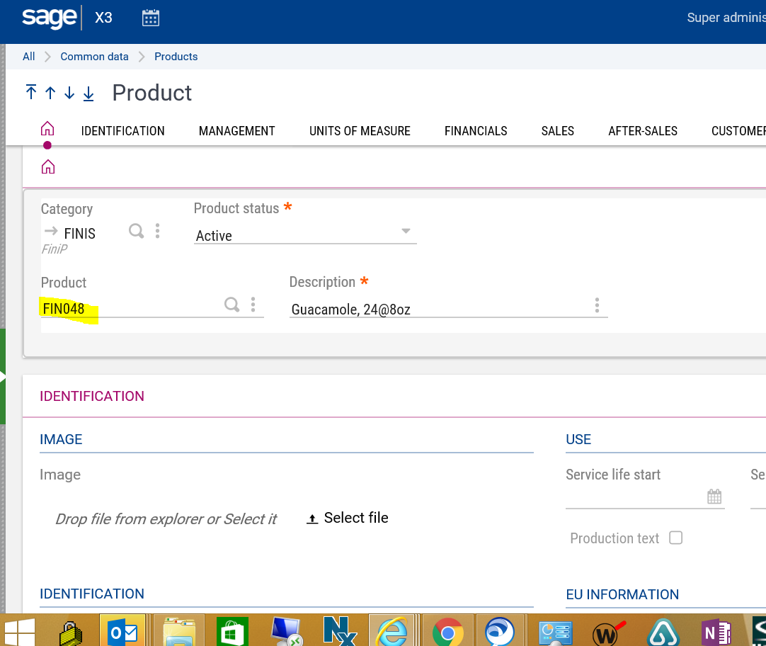Advance to the next product record
Image resolution: width=766 pixels, height=646 pixels.
point(69,93)
